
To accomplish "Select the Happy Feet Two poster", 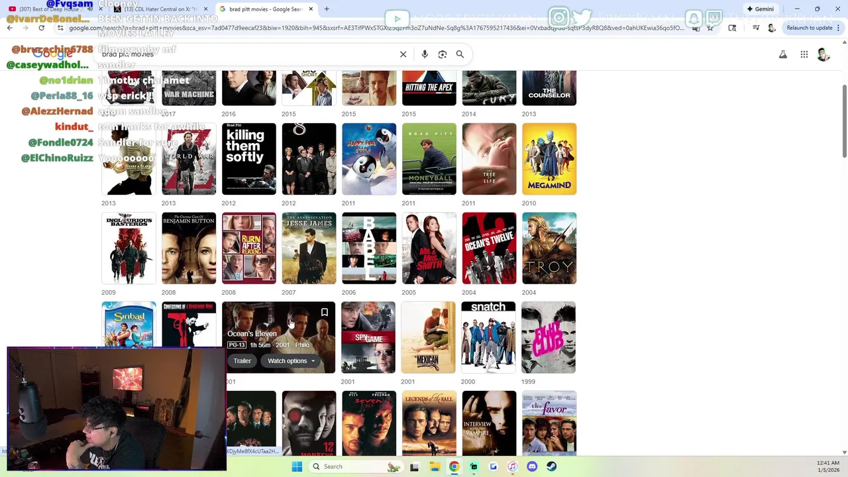I will pyautogui.click(x=369, y=159).
